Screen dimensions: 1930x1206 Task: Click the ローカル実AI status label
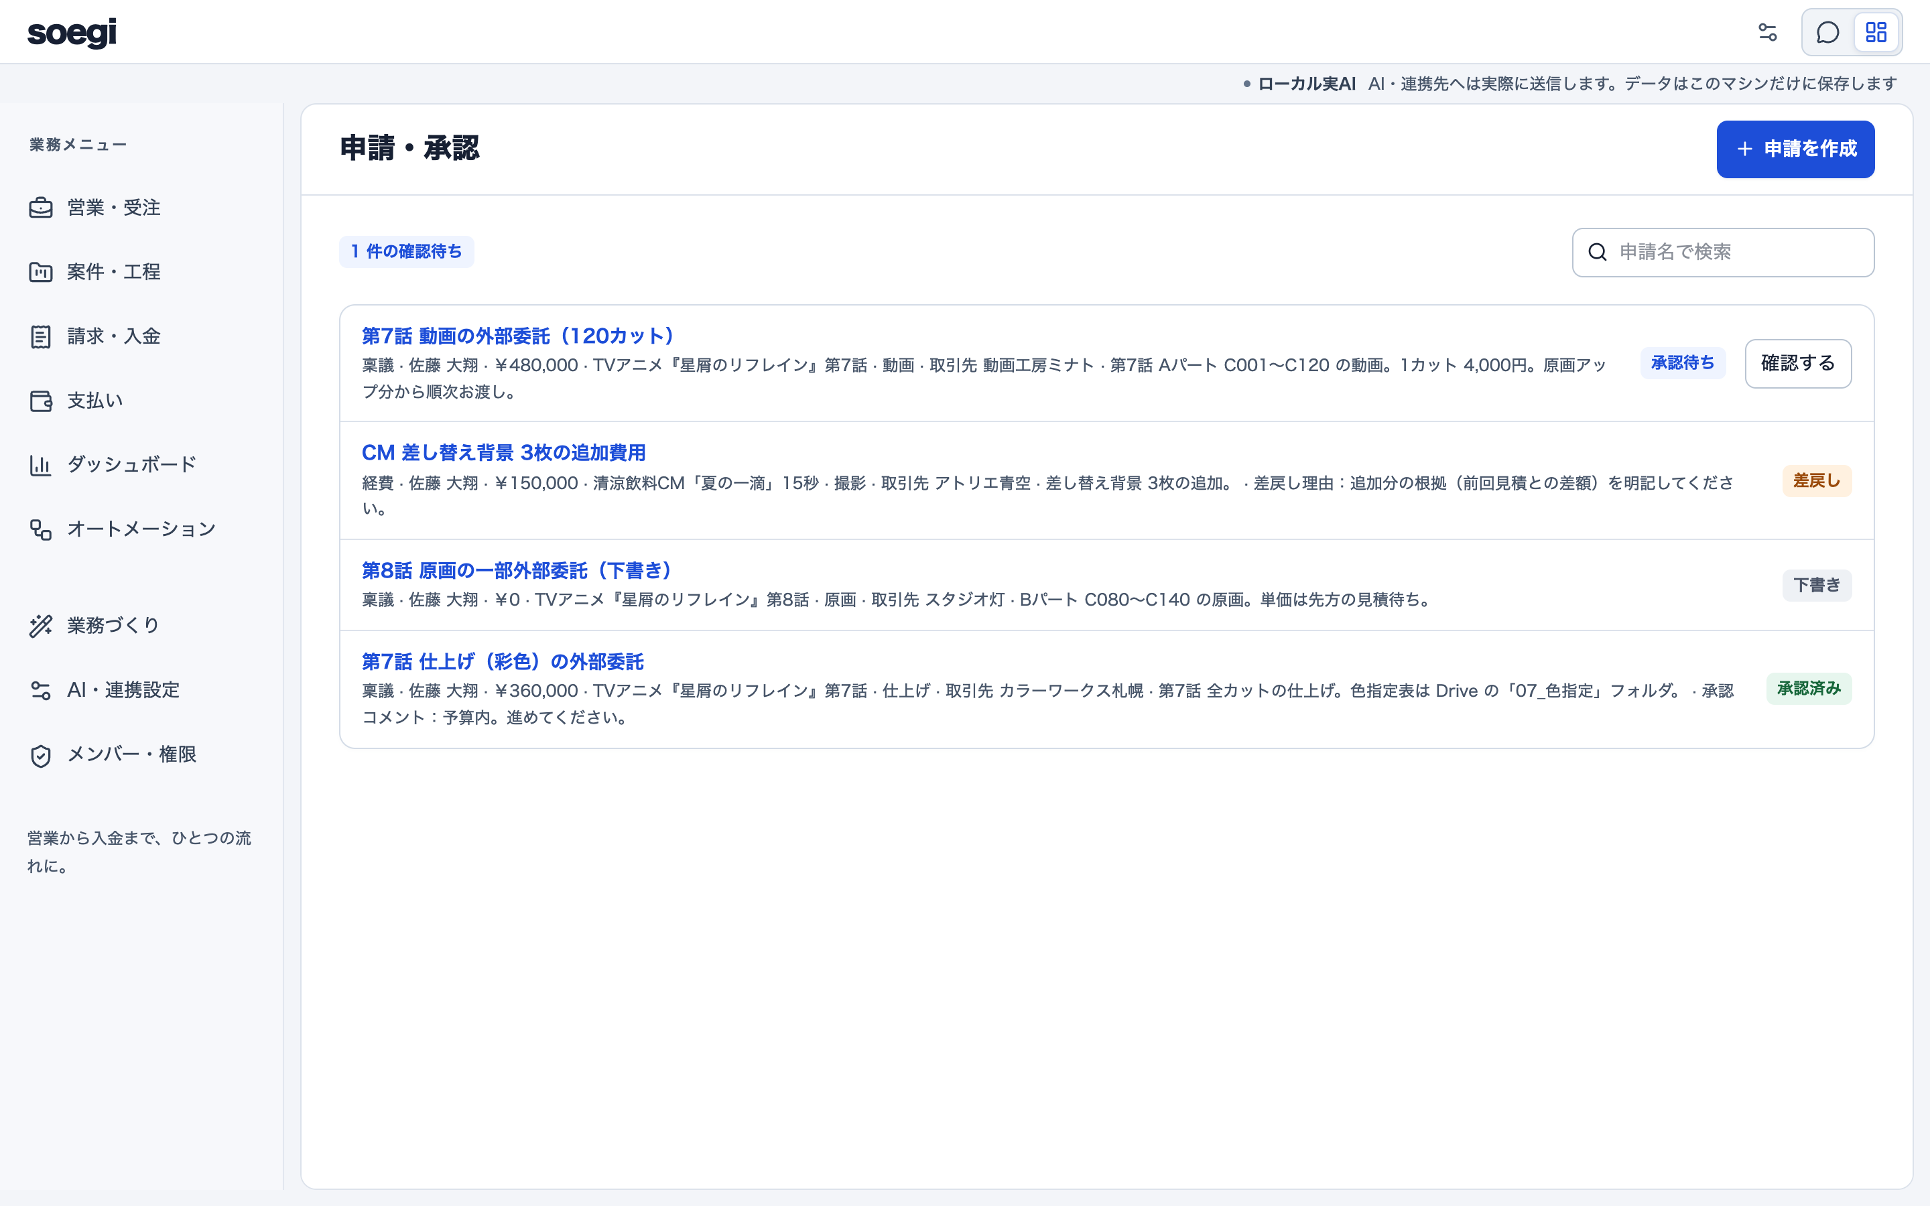pyautogui.click(x=1306, y=84)
